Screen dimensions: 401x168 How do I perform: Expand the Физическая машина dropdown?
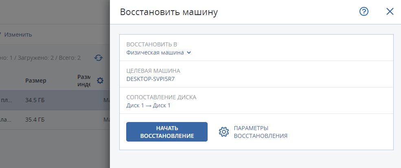(158, 52)
